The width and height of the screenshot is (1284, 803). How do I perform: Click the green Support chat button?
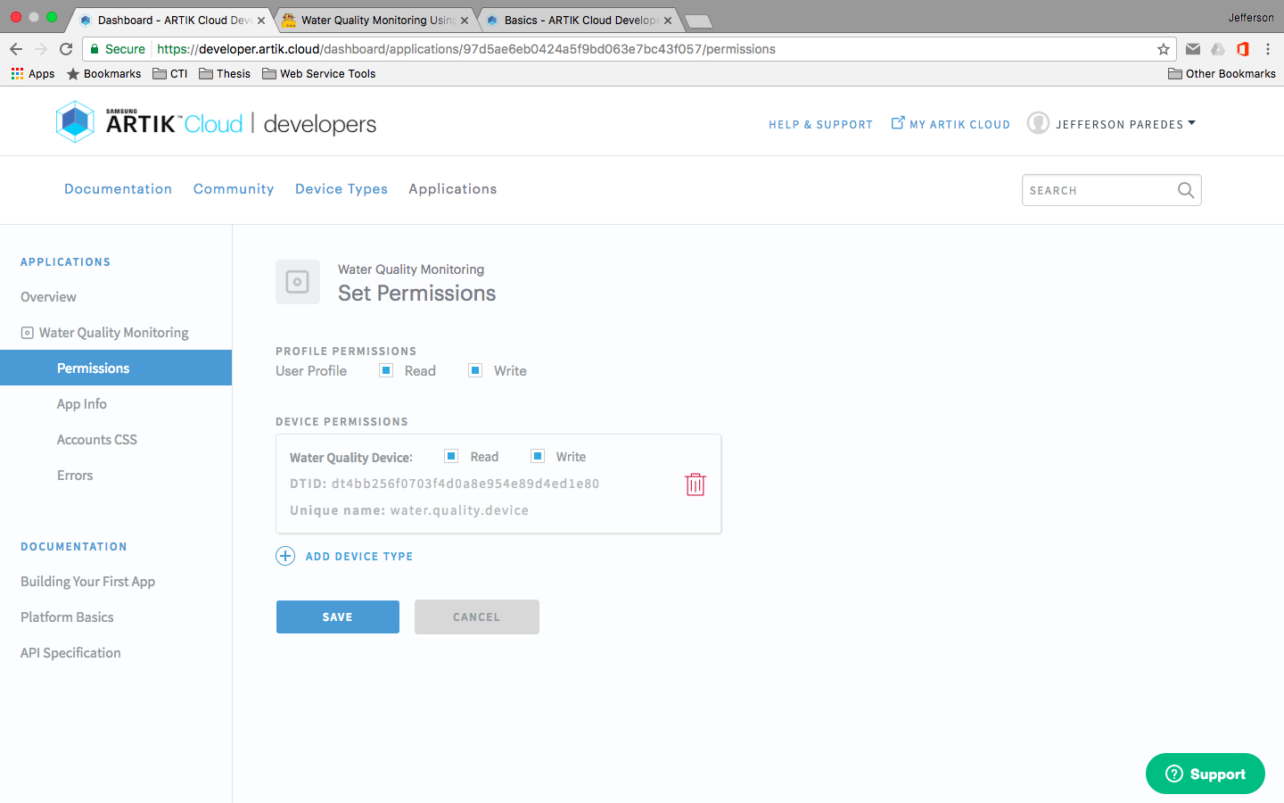(x=1206, y=774)
